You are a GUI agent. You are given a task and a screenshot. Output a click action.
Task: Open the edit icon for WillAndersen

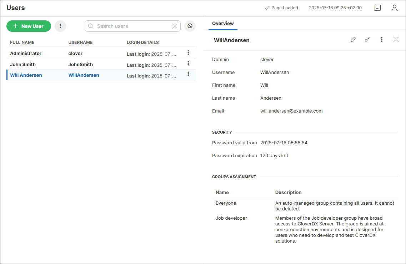(353, 39)
